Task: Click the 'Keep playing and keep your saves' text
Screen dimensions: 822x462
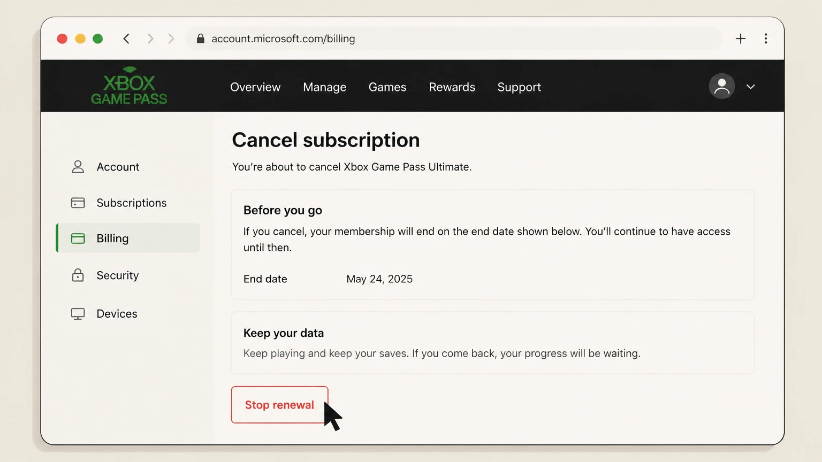Action: [x=442, y=353]
